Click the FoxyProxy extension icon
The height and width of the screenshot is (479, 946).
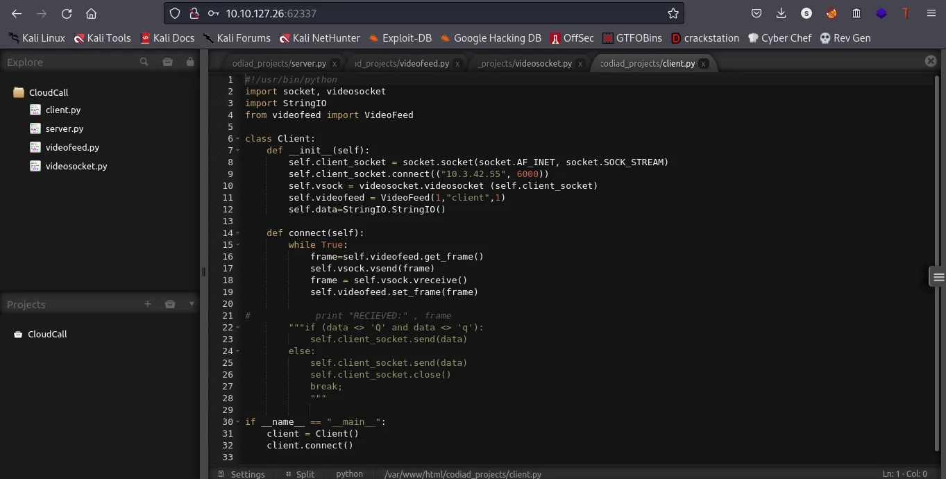(x=831, y=13)
